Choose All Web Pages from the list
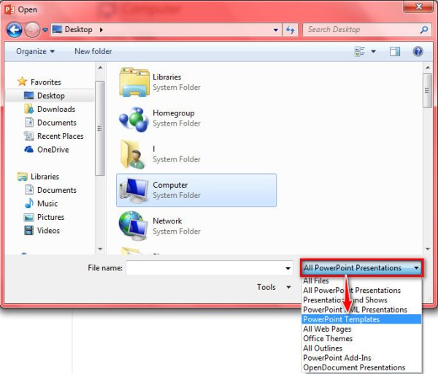Viewport: 438px width, 374px height. pyautogui.click(x=362, y=329)
